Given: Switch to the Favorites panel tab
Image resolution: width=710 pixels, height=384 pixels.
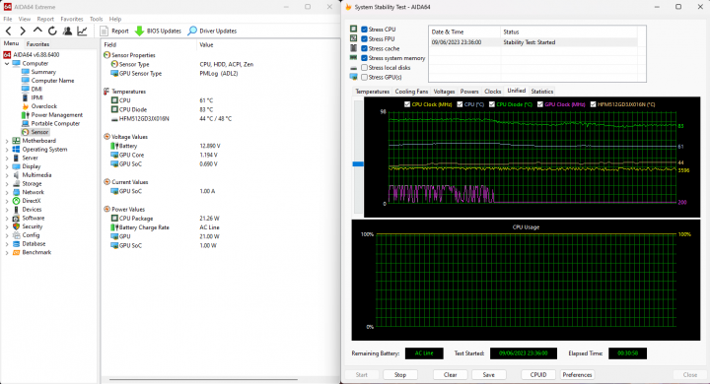Looking at the screenshot, I should pyautogui.click(x=37, y=44).
